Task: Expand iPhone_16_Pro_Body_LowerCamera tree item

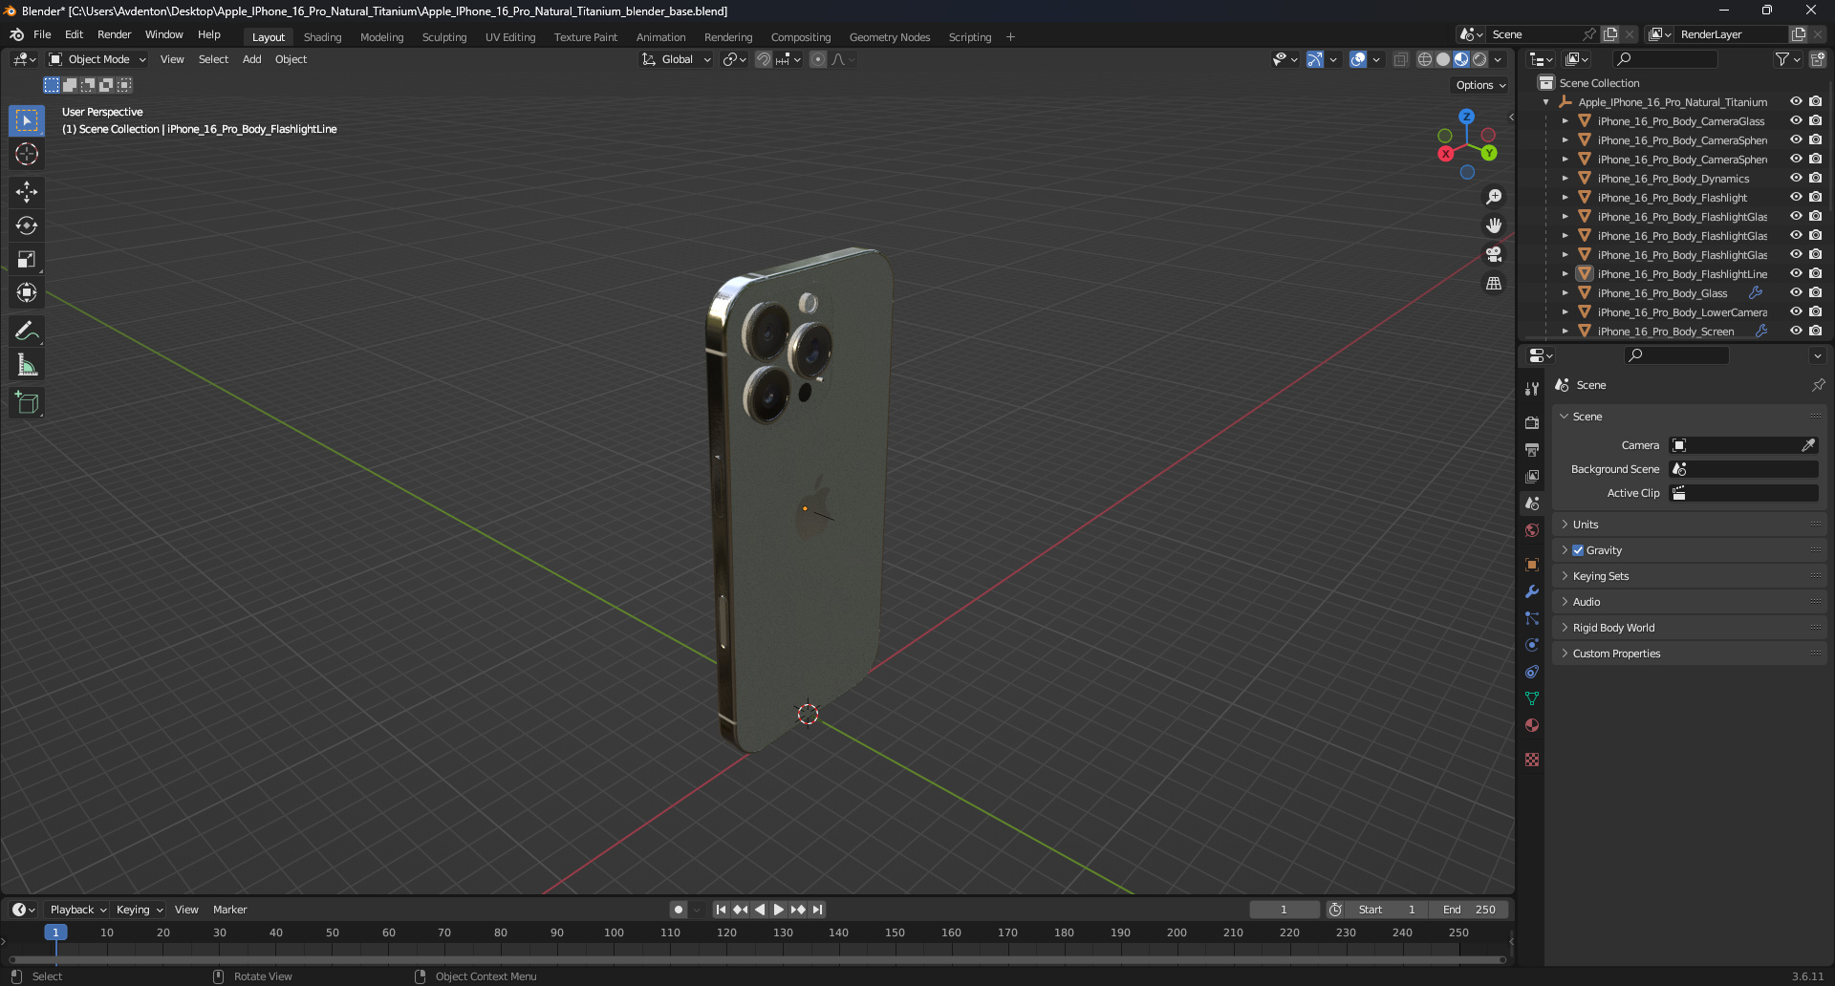Action: [1565, 312]
